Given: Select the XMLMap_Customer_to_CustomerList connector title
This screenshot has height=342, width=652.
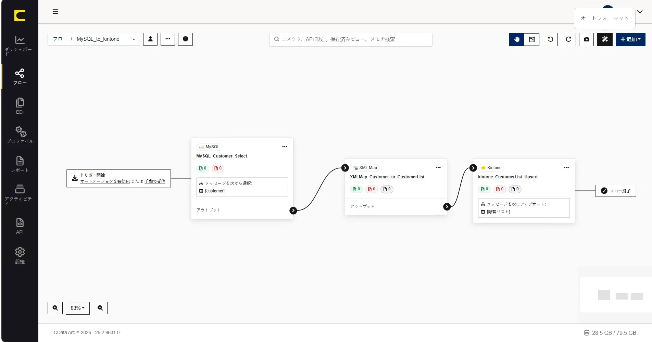Looking at the screenshot, I should tap(387, 177).
